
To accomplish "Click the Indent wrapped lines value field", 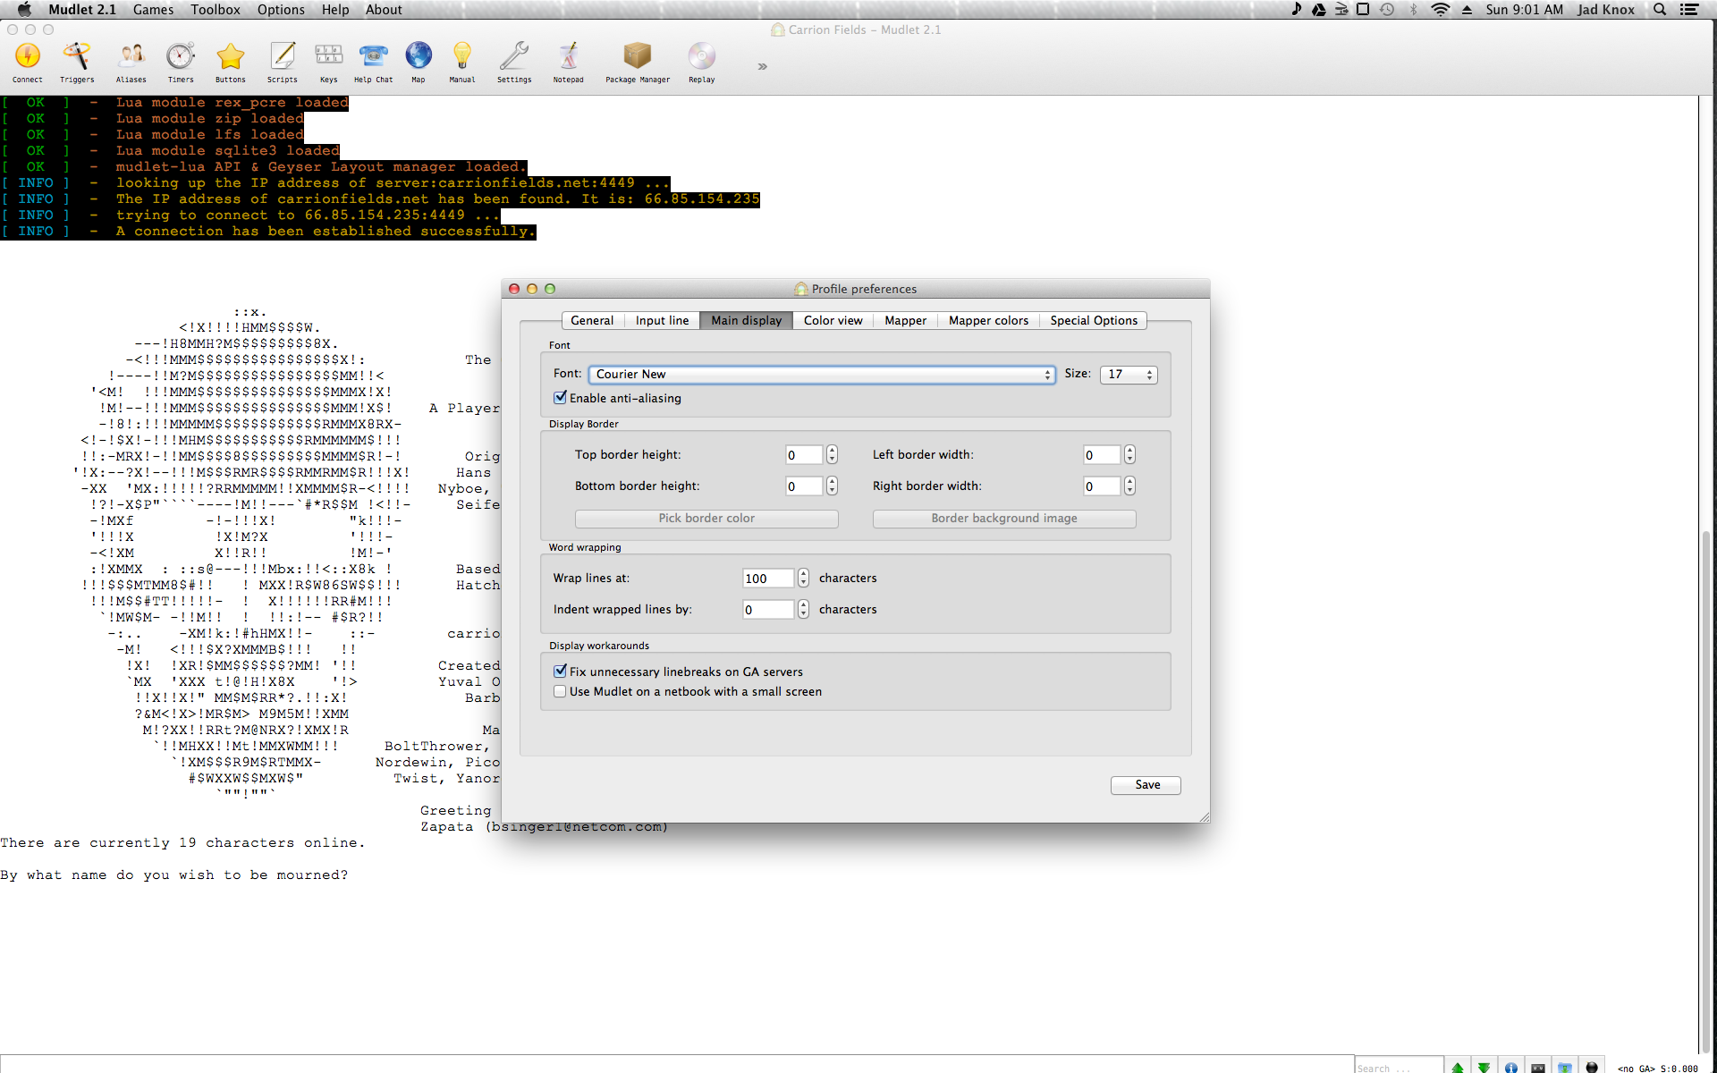I will click(768, 610).
